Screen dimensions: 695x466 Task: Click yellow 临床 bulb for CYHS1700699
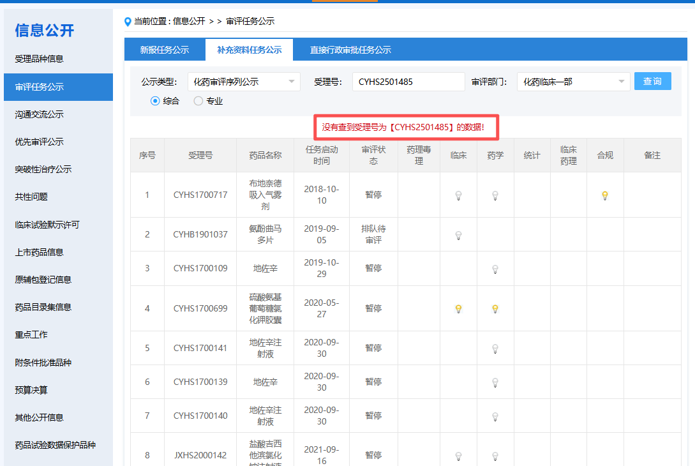(x=458, y=309)
